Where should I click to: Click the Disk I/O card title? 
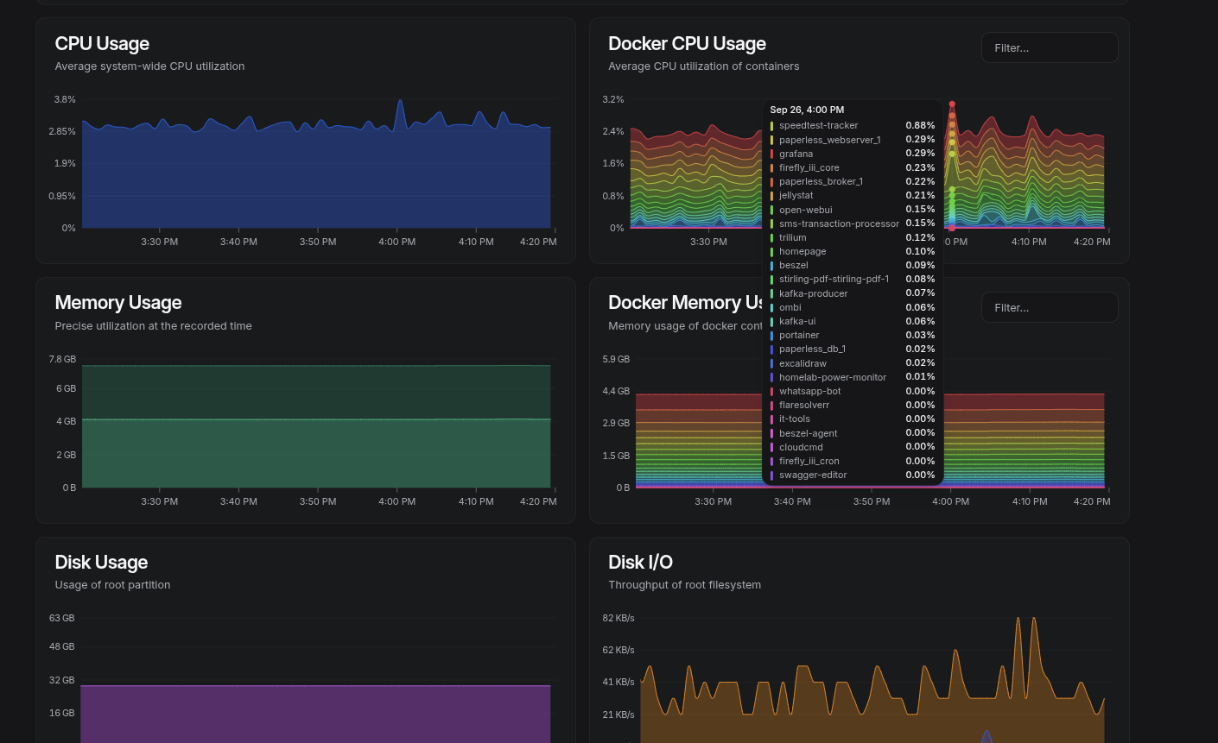coord(640,563)
